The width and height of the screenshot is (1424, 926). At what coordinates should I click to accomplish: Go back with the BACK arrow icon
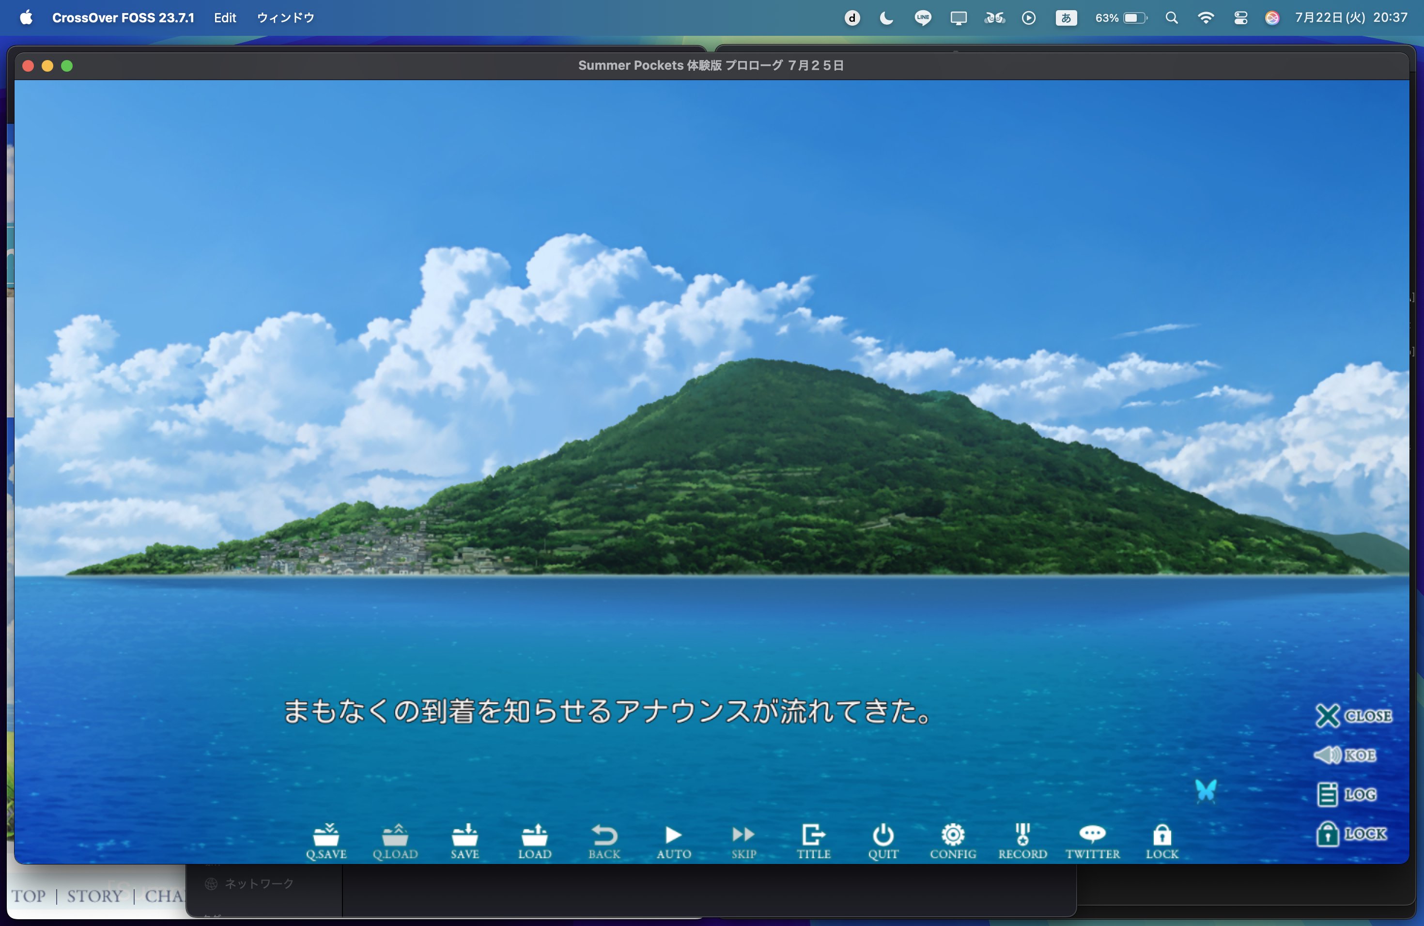click(x=604, y=842)
